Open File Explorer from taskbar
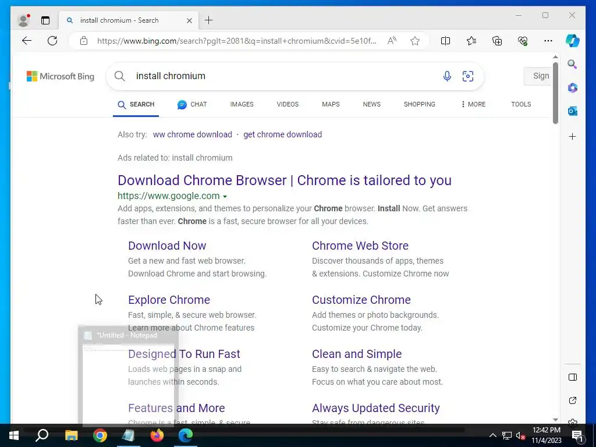 [71, 435]
